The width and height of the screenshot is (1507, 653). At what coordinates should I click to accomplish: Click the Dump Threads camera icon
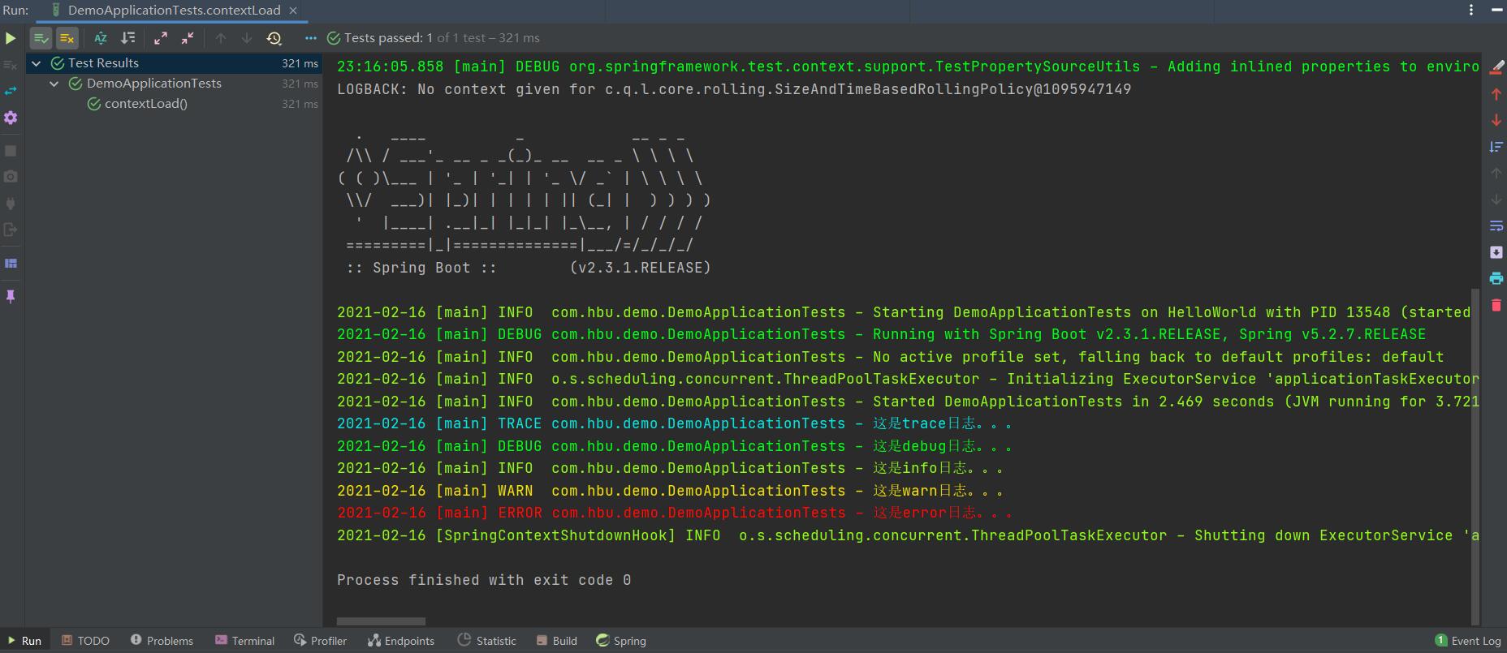(x=11, y=176)
